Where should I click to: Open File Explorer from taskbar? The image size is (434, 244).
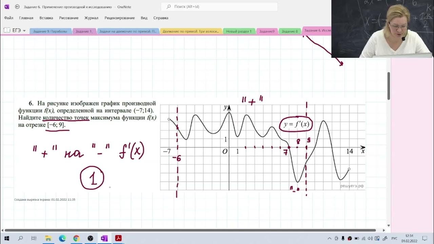(x=48, y=238)
